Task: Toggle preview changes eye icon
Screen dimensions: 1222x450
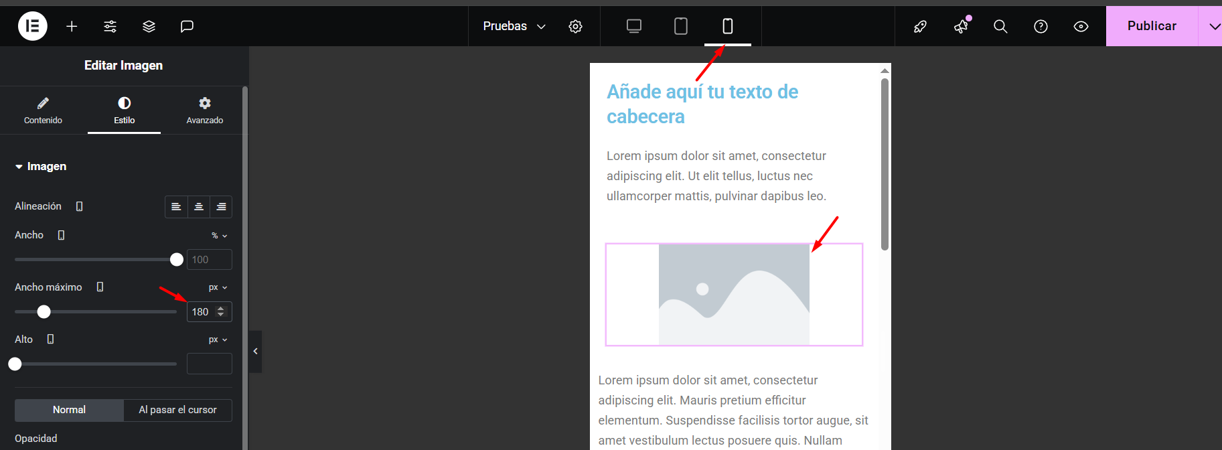Action: coord(1081,26)
